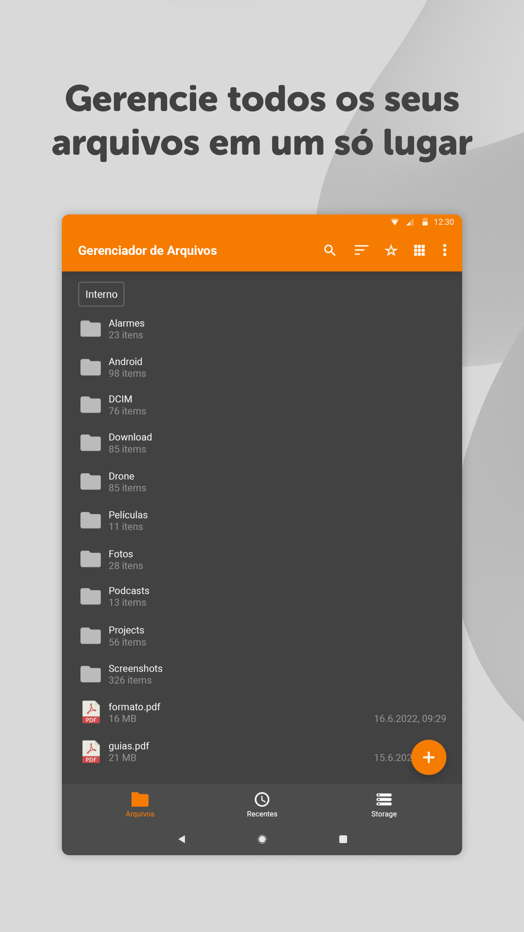
Task: Click the 12:30 clock in status bar
Action: click(444, 222)
